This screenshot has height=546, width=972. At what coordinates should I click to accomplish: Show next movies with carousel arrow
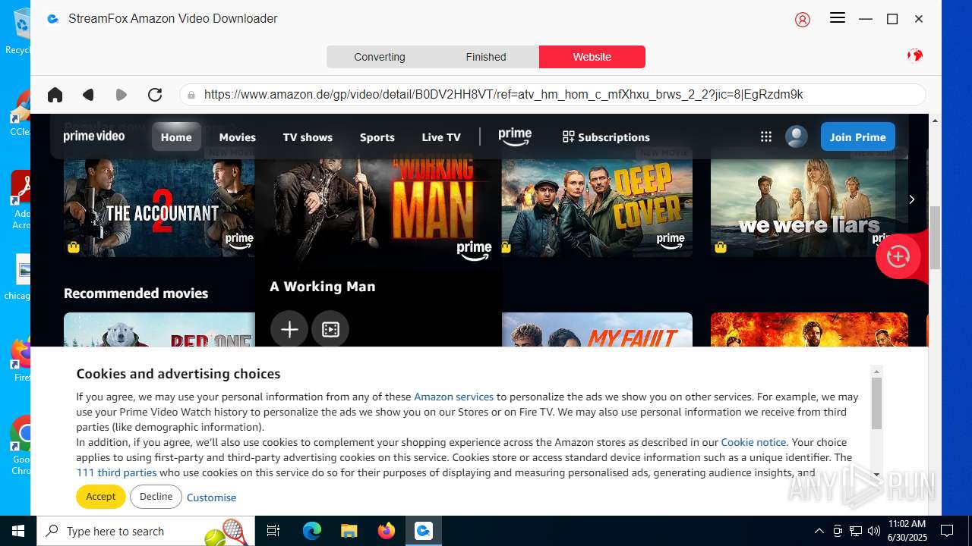tap(911, 199)
